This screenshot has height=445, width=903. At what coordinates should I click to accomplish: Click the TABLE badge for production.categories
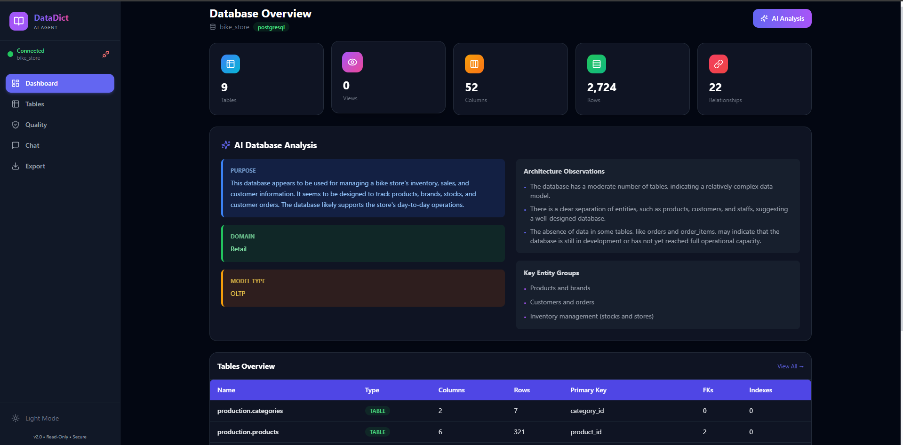[377, 411]
